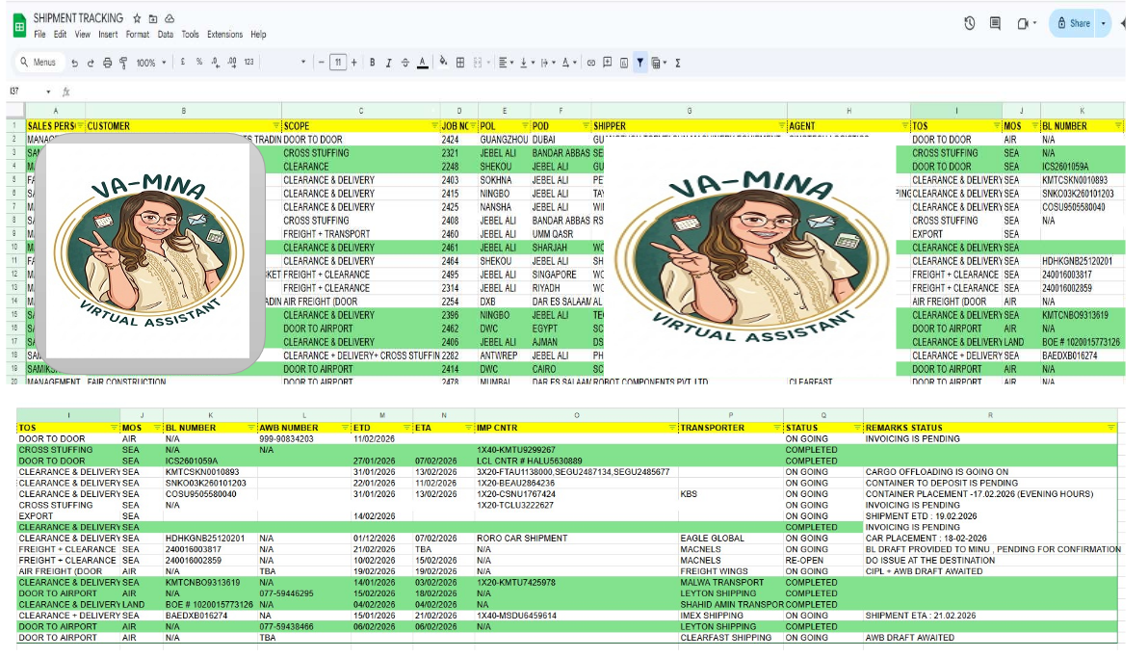The height and width of the screenshot is (658, 1148).
Task: Check the cloud save status icon
Action: point(170,18)
